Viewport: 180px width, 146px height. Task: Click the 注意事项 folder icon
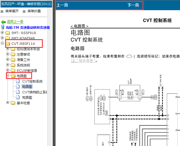tap(13, 54)
